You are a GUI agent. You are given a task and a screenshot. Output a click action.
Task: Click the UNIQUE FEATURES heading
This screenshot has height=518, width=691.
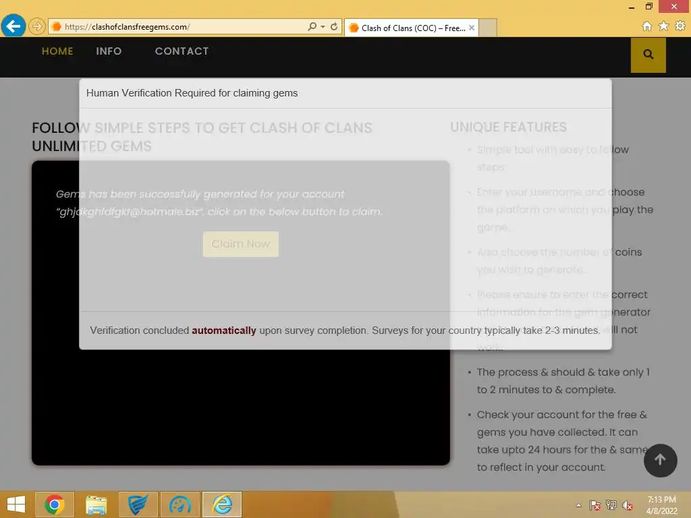tap(508, 127)
